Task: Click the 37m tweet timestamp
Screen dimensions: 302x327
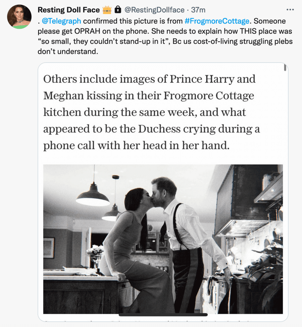Action: 198,10
